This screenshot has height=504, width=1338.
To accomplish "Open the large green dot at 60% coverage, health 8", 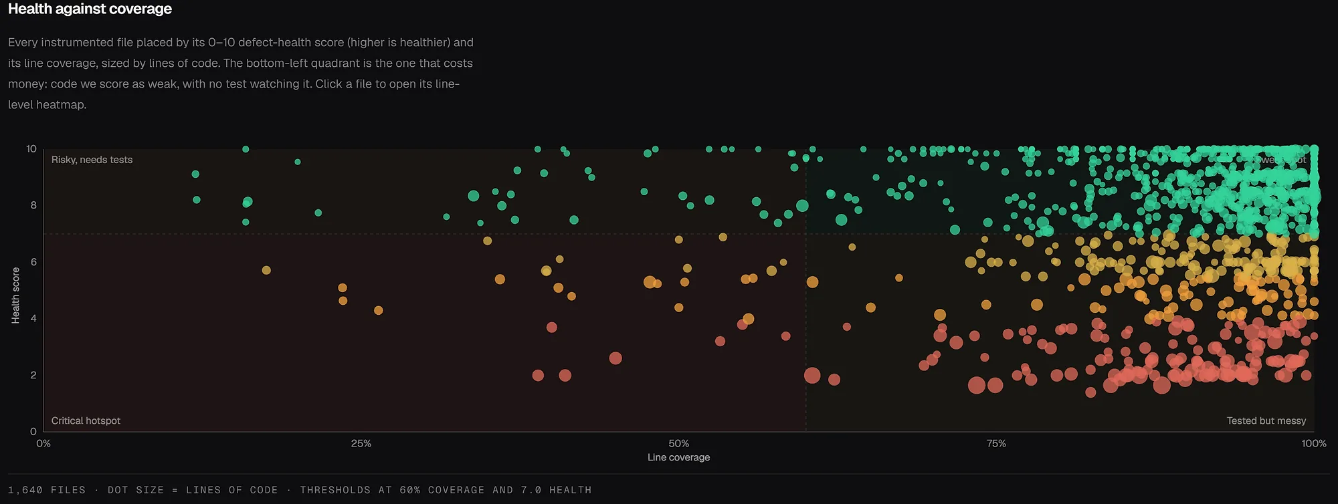I will (802, 206).
